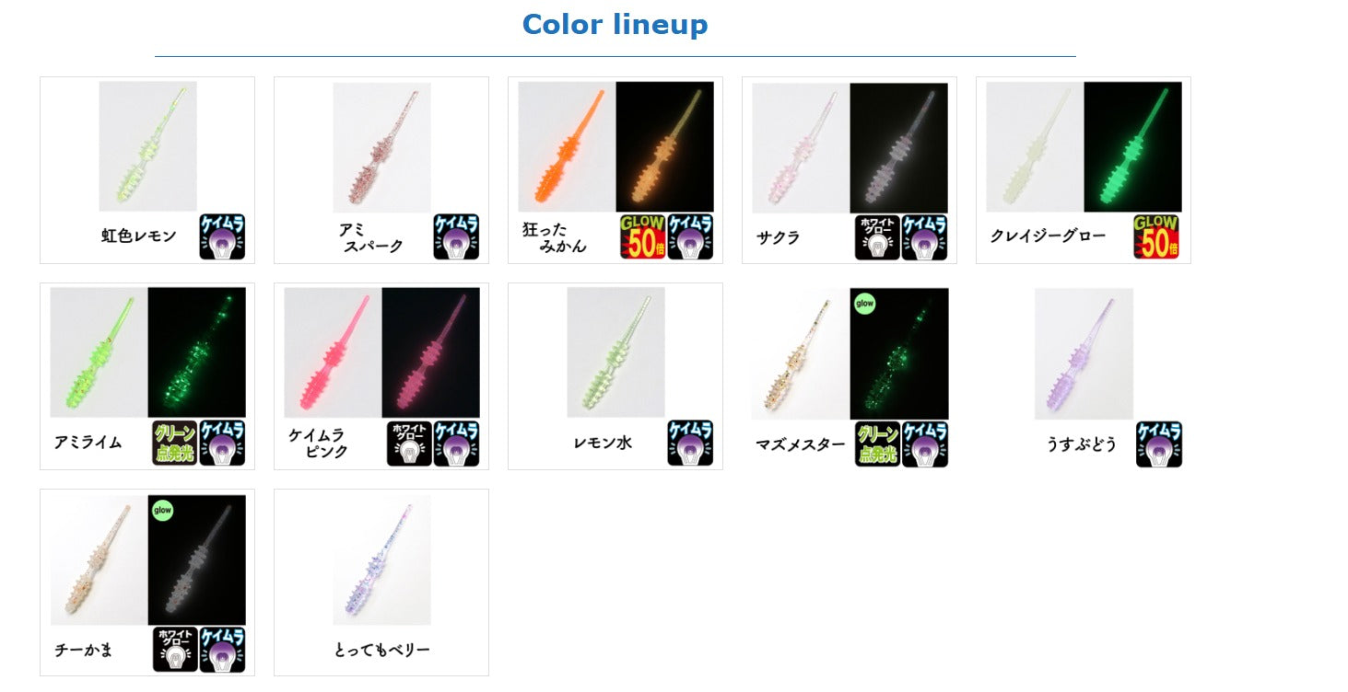The image size is (1348, 692).
Task: Click the green glow badge under マズメスター
Action: click(x=876, y=444)
